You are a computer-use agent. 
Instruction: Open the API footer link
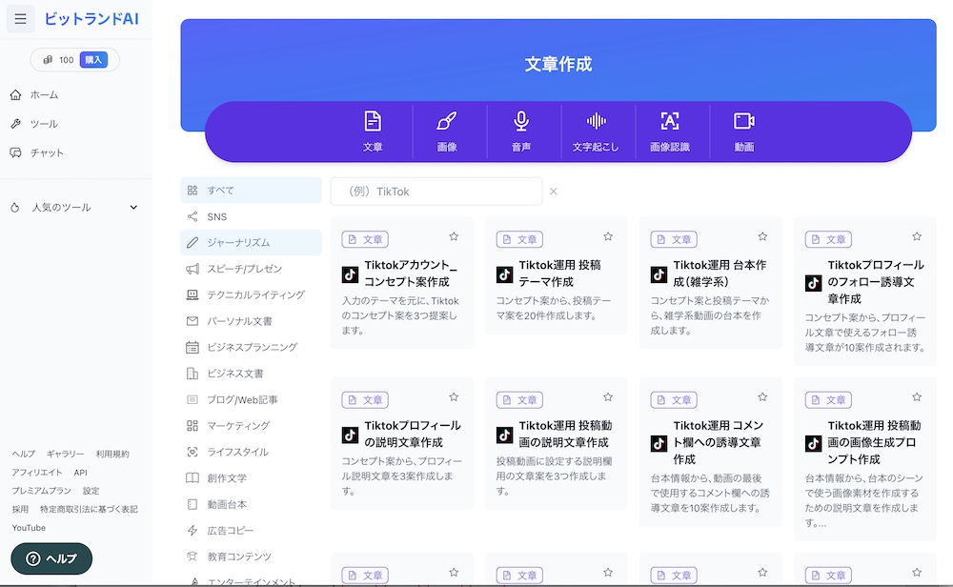(81, 472)
